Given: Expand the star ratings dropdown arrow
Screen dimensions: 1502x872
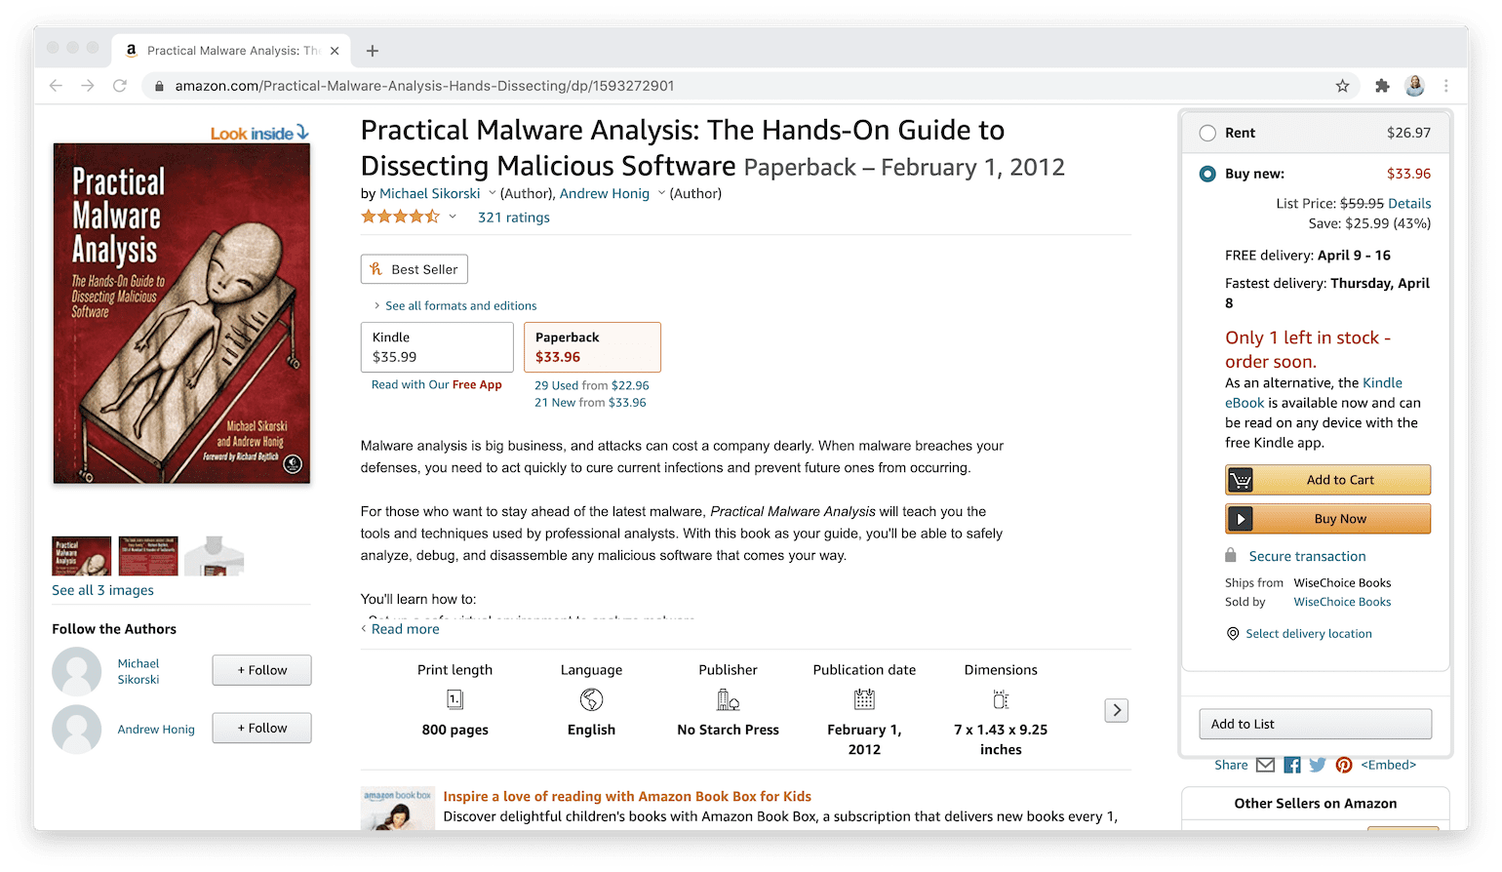Looking at the screenshot, I should tap(453, 217).
